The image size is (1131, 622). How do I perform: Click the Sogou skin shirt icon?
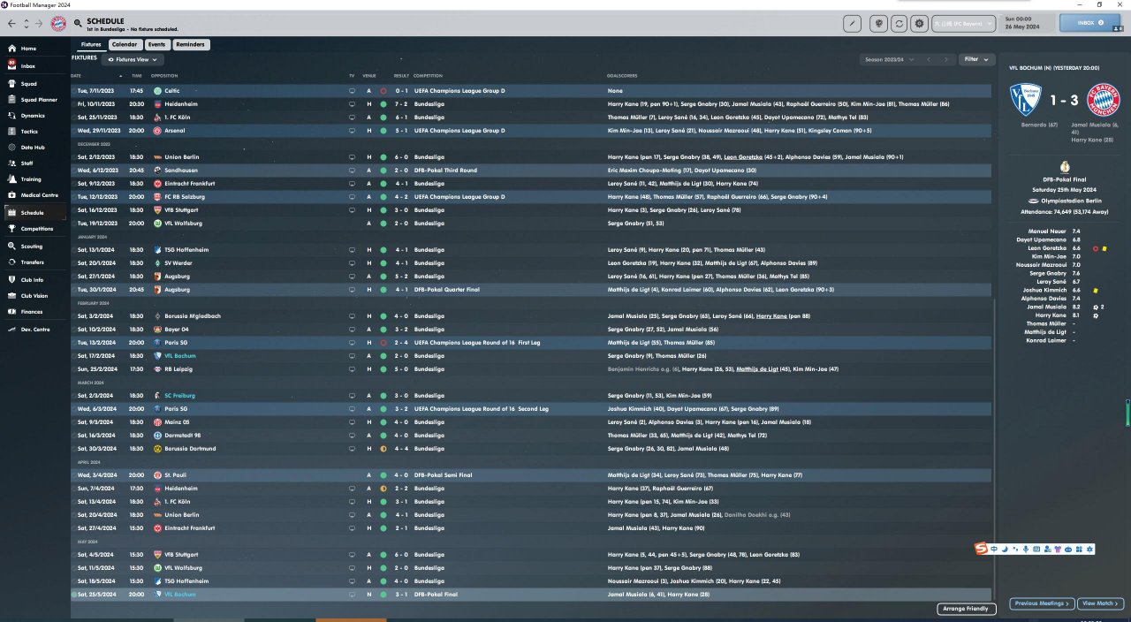[x=1058, y=550]
